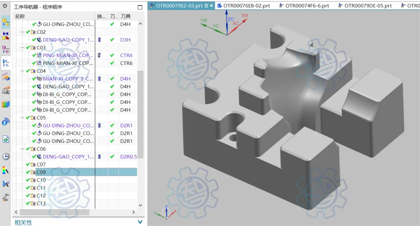
Task: Click the vertical scrollbar down arrow
Action: [141, 205]
